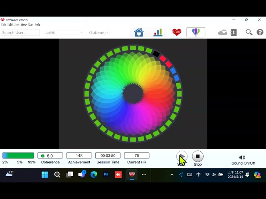Image resolution: width=266 pixels, height=199 pixels.
Task: Show hidden system tray icons
Action: point(172,175)
